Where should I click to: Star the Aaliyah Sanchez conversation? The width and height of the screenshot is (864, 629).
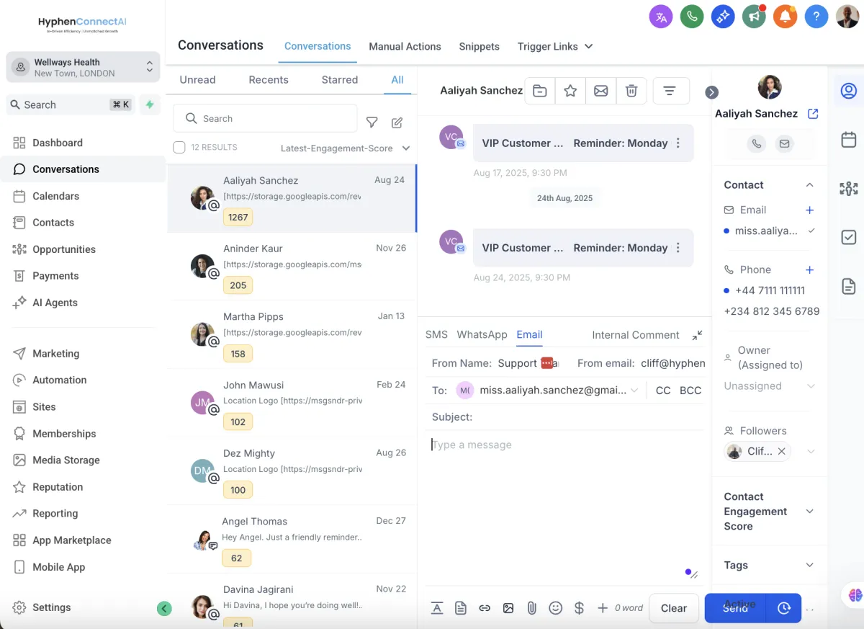click(x=570, y=91)
